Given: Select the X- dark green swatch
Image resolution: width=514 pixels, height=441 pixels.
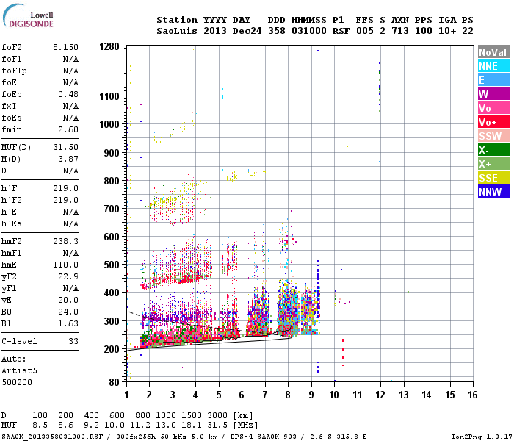Looking at the screenshot, I should [493, 150].
